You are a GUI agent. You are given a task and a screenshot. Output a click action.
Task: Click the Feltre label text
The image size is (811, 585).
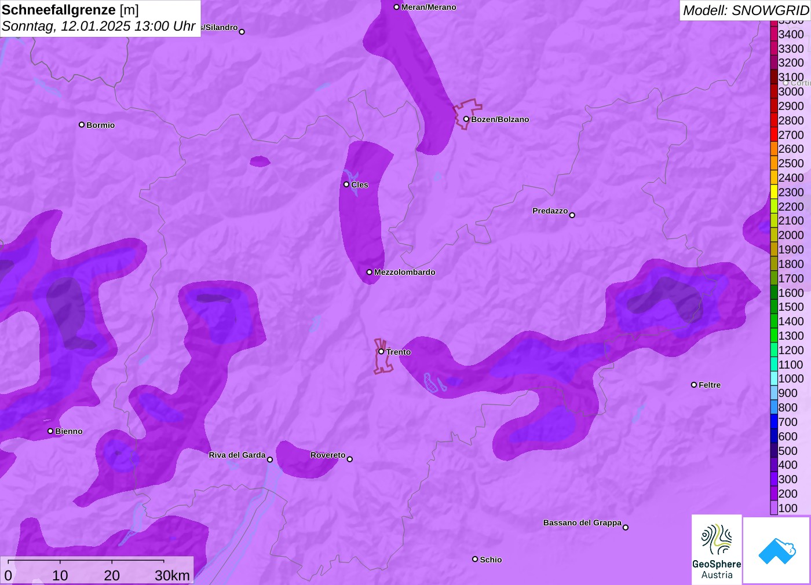(710, 385)
